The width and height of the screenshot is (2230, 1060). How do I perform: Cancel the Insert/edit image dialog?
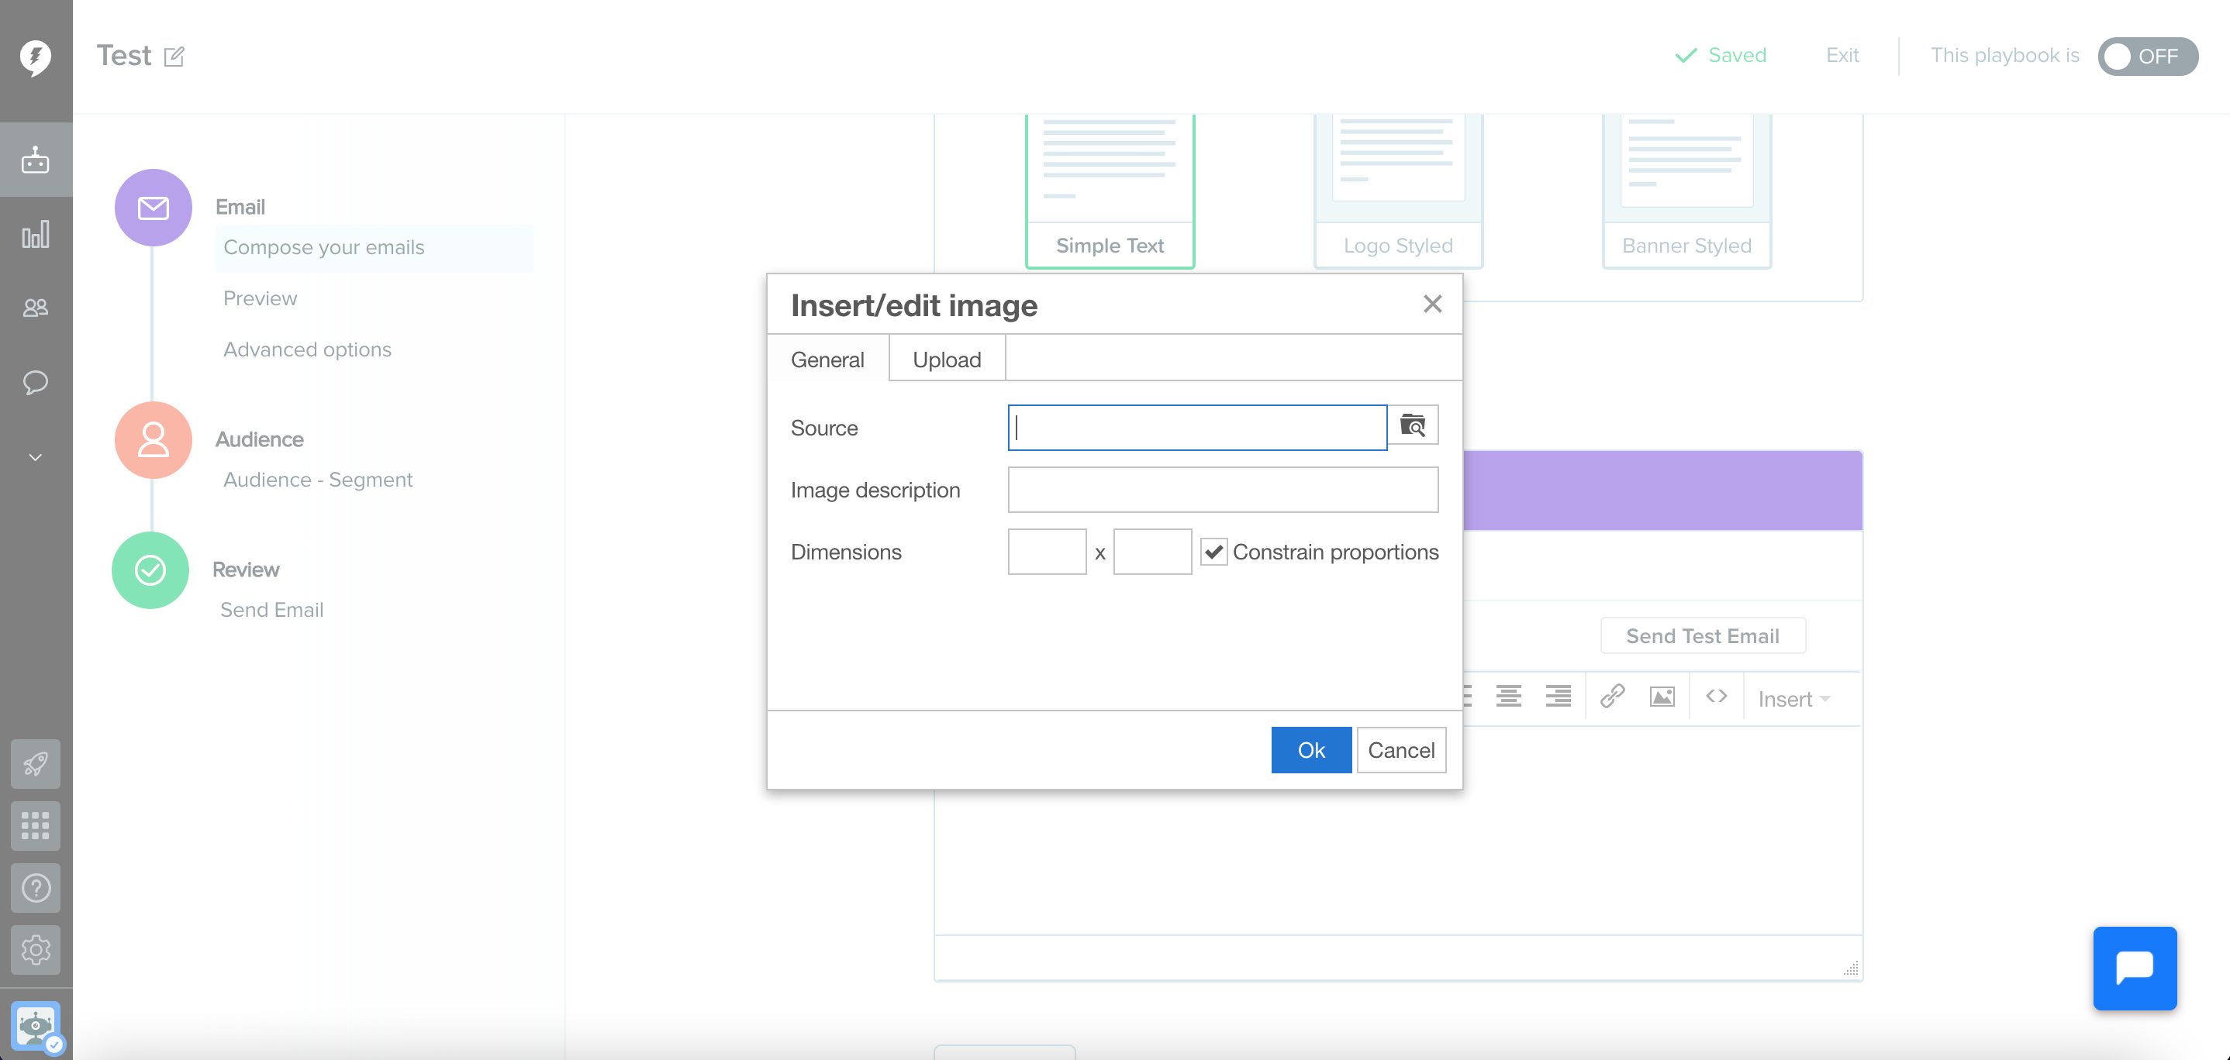1400,750
